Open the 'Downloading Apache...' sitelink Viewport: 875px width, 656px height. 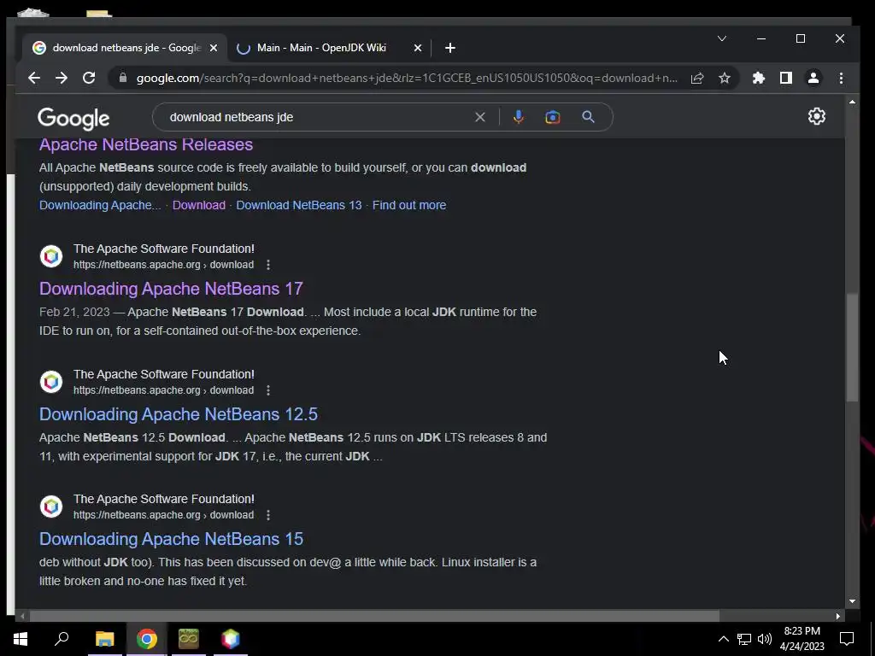click(100, 205)
